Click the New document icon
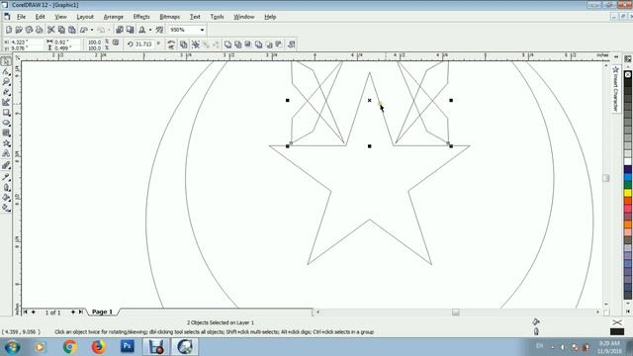Image resolution: width=633 pixels, height=356 pixels. point(9,30)
